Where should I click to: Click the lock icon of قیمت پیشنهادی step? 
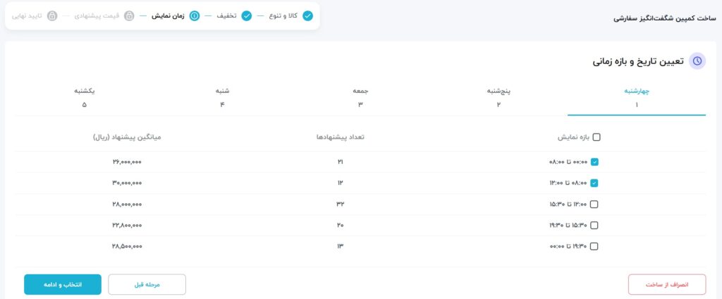click(x=130, y=16)
